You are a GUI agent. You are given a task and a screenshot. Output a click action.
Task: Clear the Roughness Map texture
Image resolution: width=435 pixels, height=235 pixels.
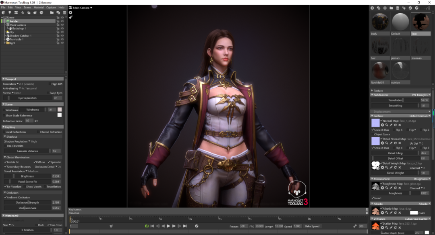coord(400,188)
